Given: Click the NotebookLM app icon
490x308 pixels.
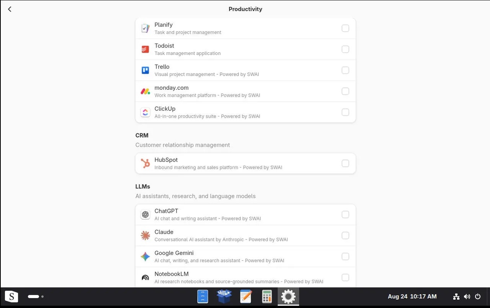Looking at the screenshot, I should coord(145,278).
